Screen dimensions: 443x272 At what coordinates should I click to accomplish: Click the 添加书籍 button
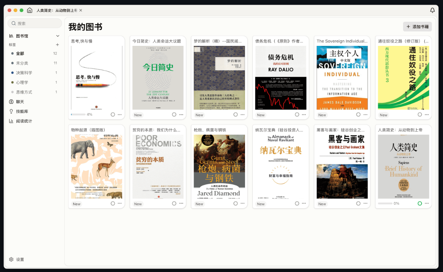417,27
